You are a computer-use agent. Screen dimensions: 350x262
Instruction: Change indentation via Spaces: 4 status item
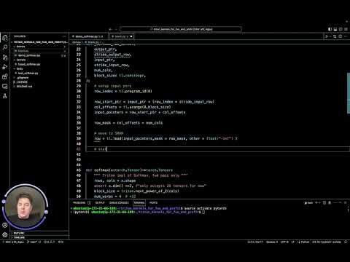click(272, 242)
